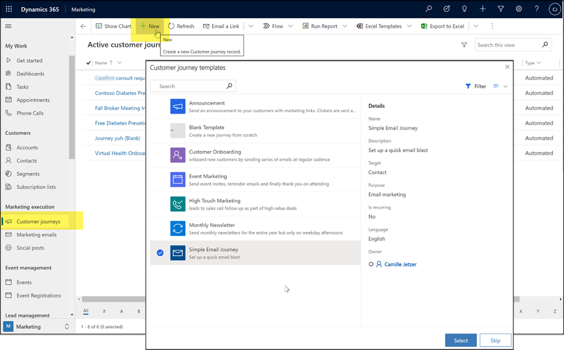Open help question mark icon

coord(537,9)
